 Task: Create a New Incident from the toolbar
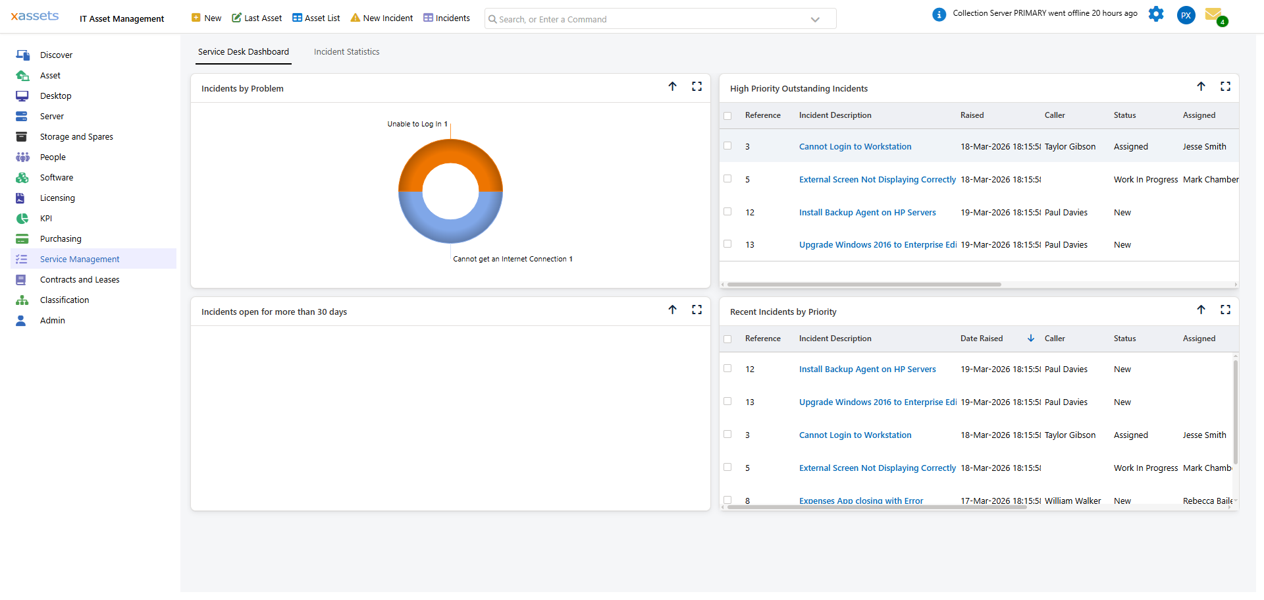point(381,18)
